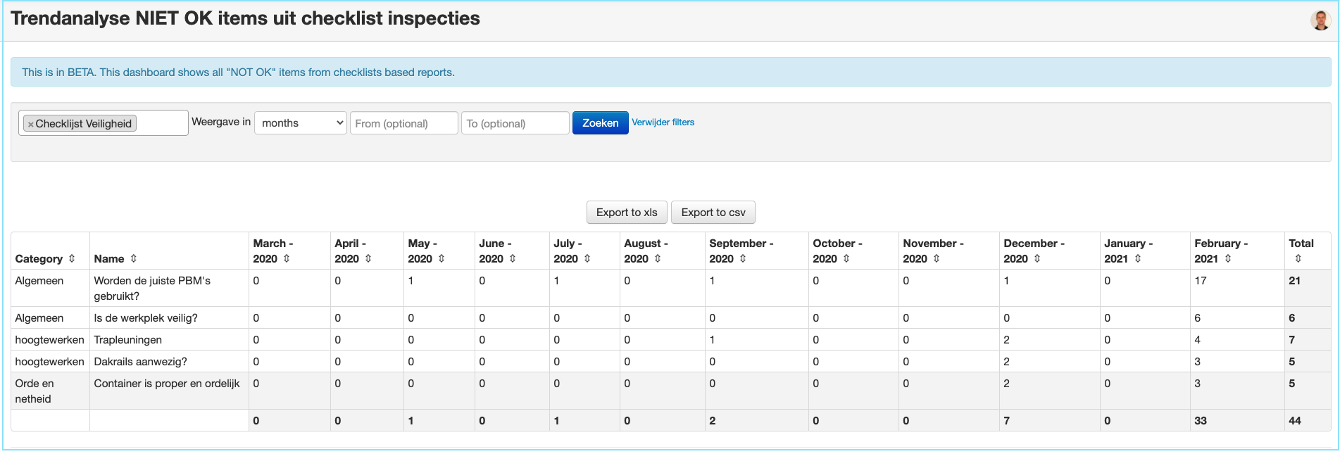Sort by Name column arrows
1340x454 pixels.
pos(134,258)
